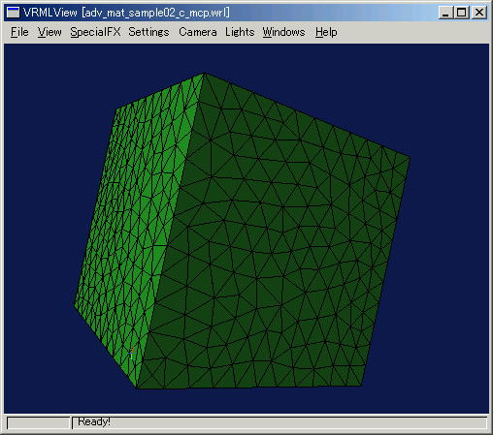Open the SpecialFX menu
This screenshot has width=493, height=435.
click(x=95, y=32)
